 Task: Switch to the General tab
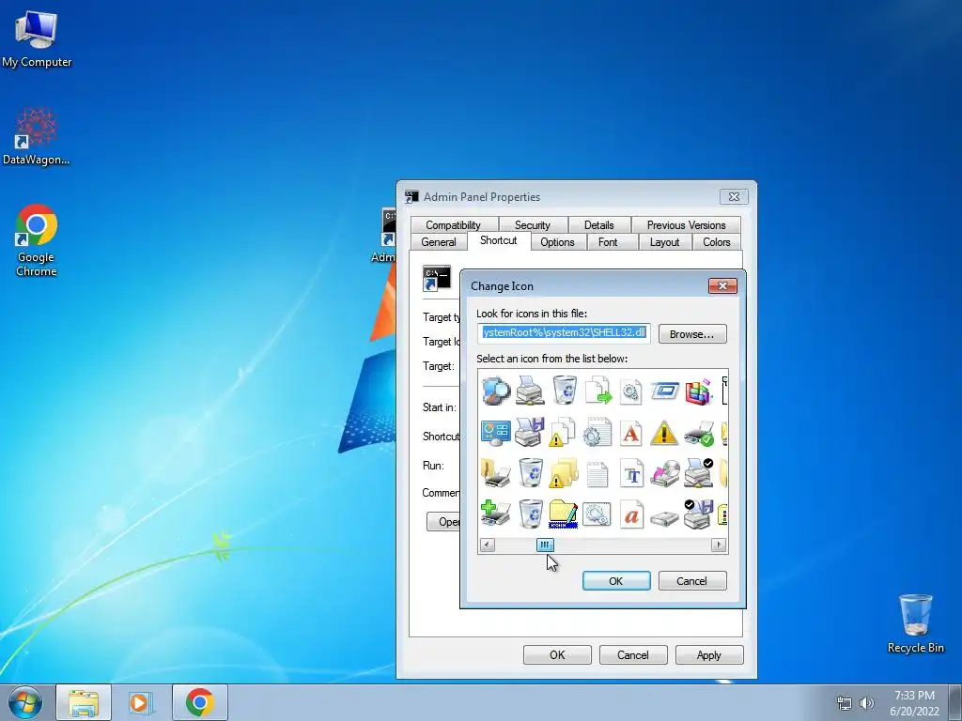click(439, 242)
